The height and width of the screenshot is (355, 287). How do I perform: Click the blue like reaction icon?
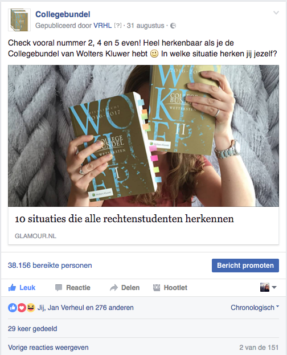[13, 308]
